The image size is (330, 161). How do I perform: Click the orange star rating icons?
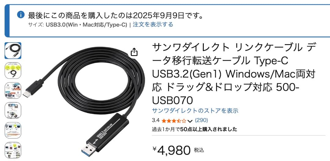coord(174,121)
